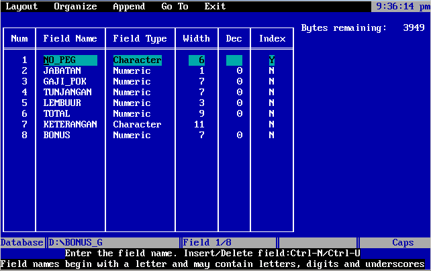Click the width value 3 of LEMBUUR
The image size is (431, 271).
(202, 103)
